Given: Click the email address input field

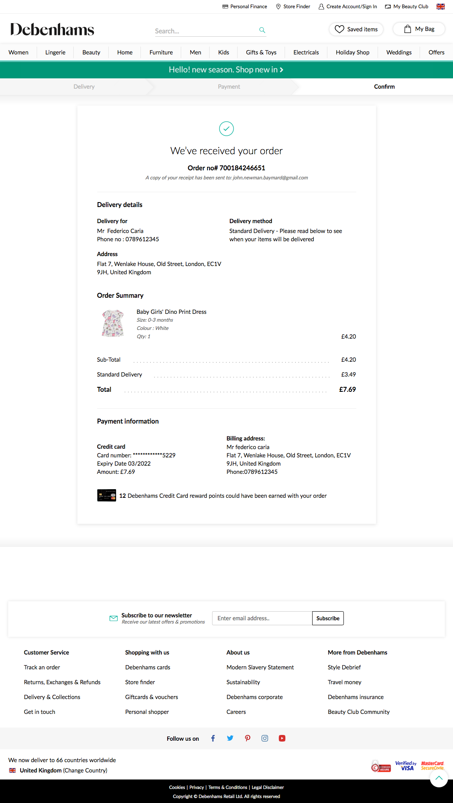Looking at the screenshot, I should pyautogui.click(x=262, y=618).
